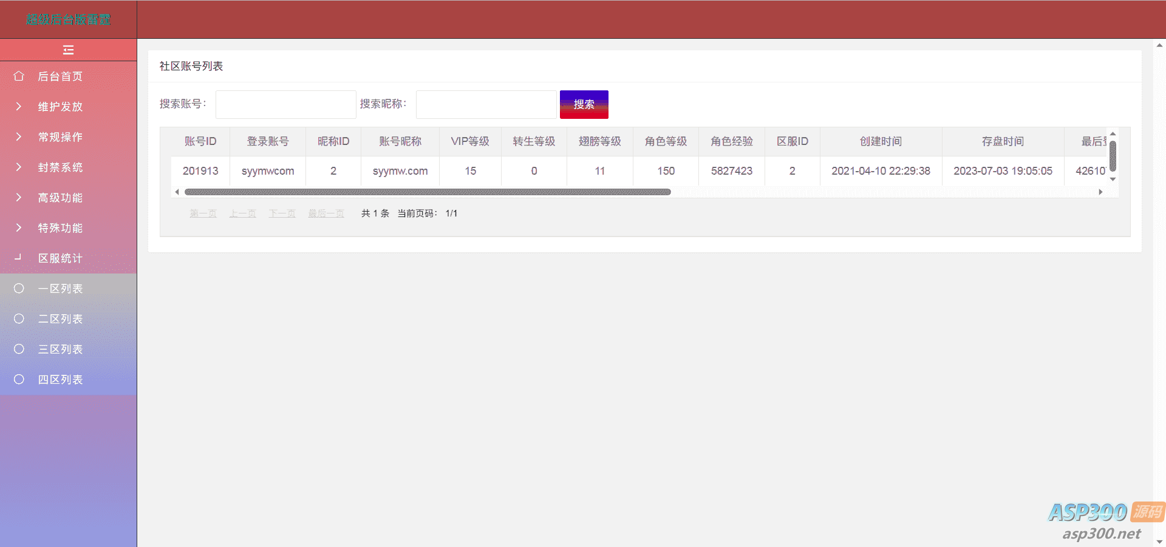Click the circle icon beside 二区列表
This screenshot has width=1166, height=547.
(x=19, y=319)
